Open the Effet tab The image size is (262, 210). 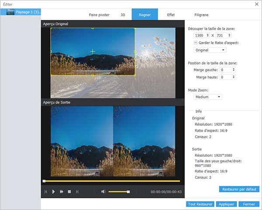(x=171, y=14)
